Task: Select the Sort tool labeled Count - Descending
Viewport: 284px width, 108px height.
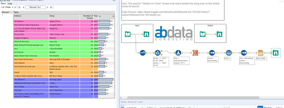Action: tap(212, 53)
